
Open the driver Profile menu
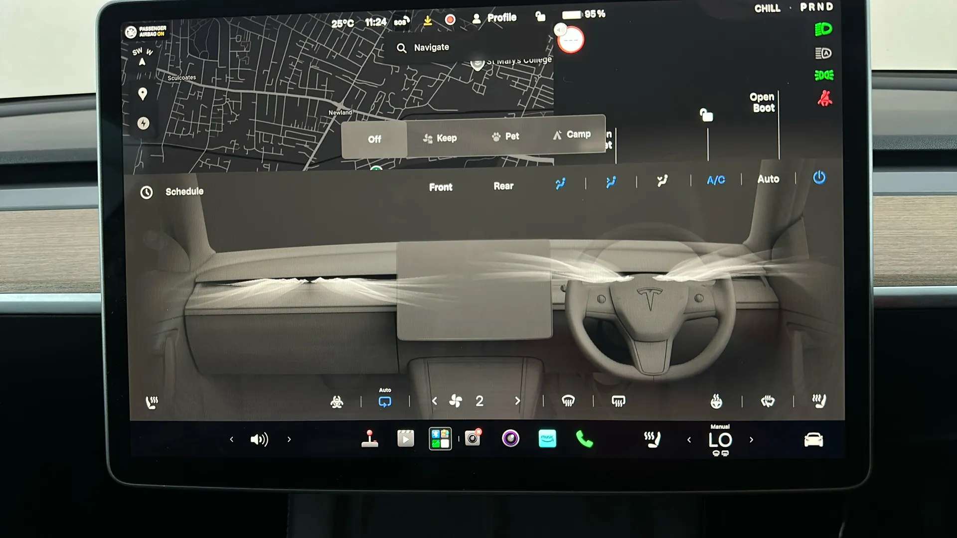pos(494,18)
